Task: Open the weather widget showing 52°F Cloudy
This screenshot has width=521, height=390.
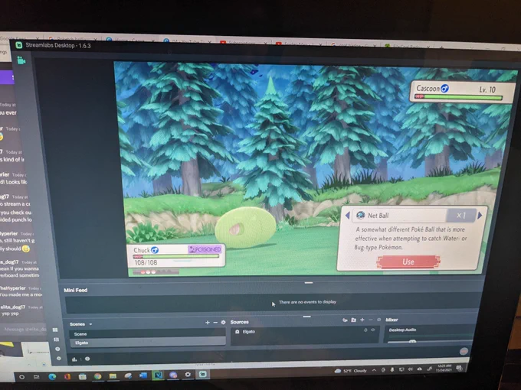Action: coord(351,371)
